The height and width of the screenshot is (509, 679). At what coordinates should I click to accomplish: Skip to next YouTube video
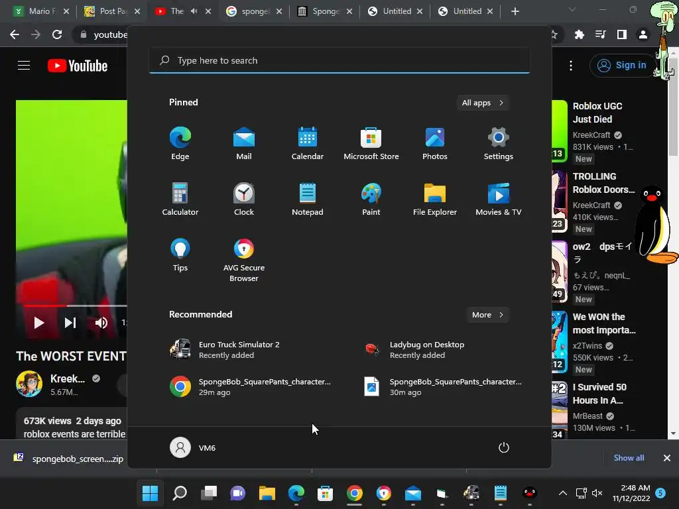[70, 323]
